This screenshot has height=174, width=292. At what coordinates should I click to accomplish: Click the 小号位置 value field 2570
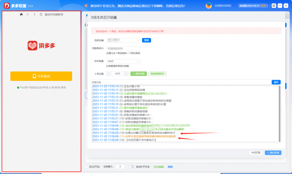coord(117,74)
